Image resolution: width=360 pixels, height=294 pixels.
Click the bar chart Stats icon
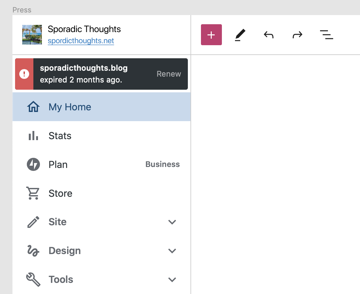(33, 136)
